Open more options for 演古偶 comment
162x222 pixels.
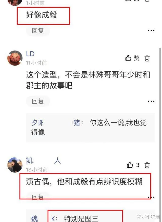pyautogui.click(x=151, y=197)
